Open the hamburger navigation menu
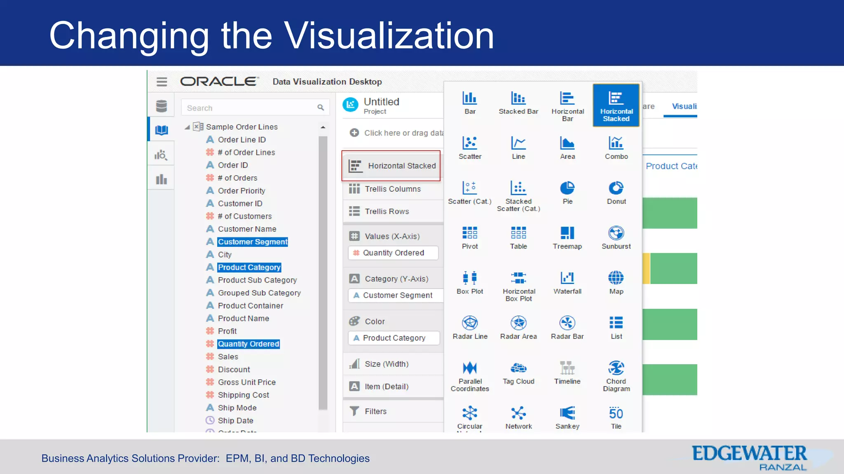Viewport: 844px width, 474px height. click(x=162, y=81)
